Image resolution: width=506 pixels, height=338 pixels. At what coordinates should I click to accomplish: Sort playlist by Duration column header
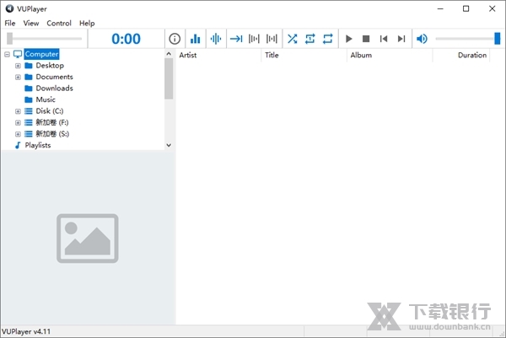[x=471, y=56]
